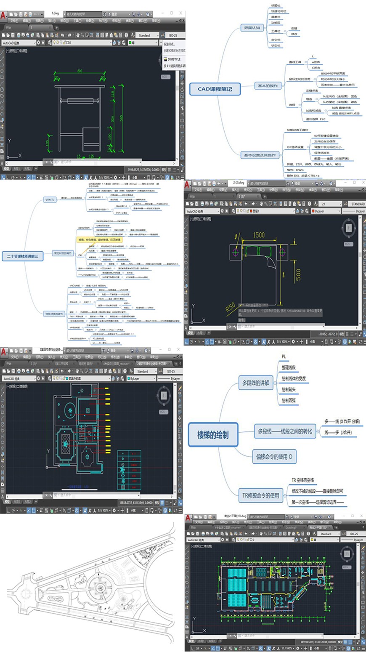Switch to the 1第二节楼梯 drawing tab
The image size is (366, 652).
pos(61,363)
